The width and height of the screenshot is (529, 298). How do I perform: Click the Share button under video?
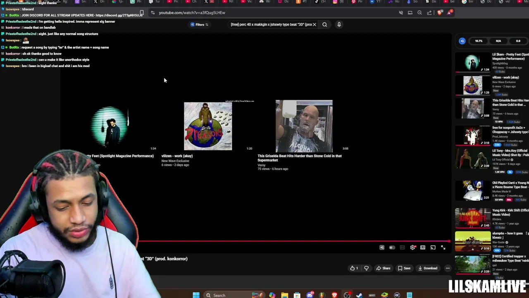(383, 268)
